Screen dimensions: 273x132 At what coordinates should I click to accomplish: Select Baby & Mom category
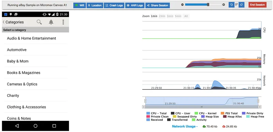pyautogui.click(x=36, y=61)
